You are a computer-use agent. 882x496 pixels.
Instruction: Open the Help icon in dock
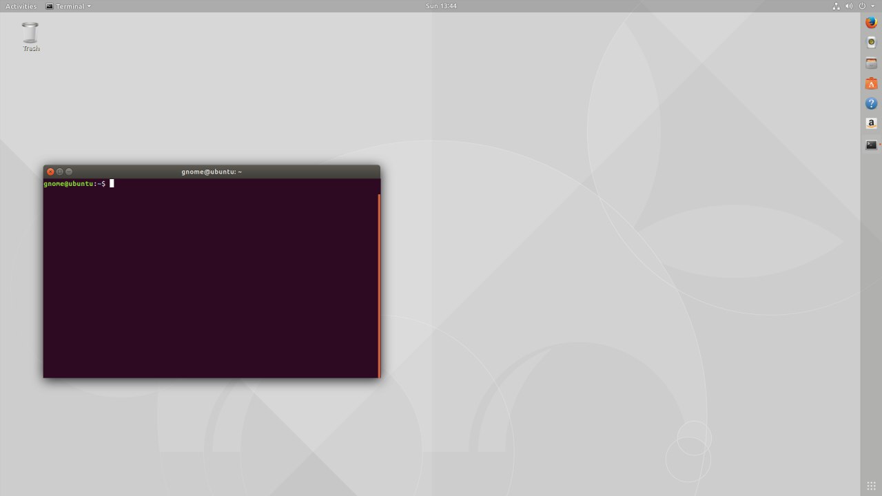871,104
